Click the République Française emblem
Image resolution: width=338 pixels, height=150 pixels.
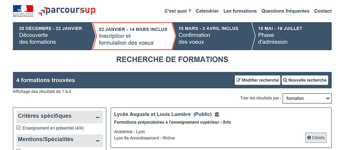23,11
